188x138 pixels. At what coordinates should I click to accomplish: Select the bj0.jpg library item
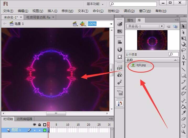(152, 65)
